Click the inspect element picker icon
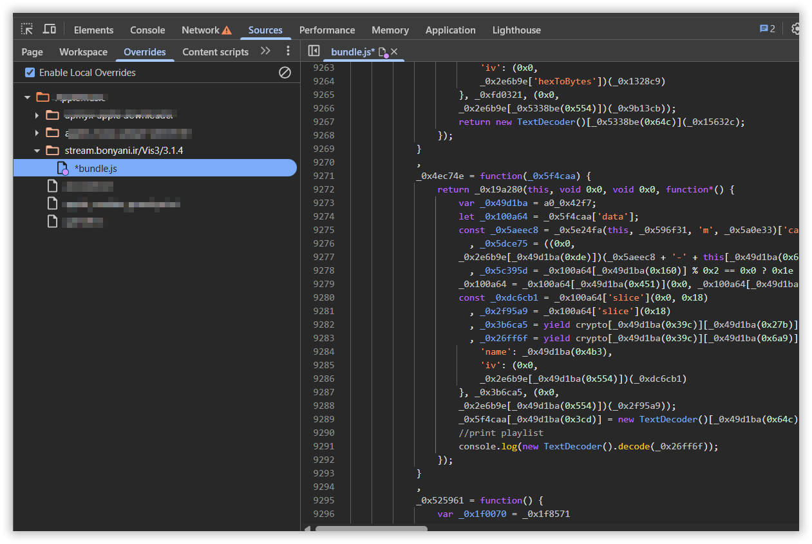The image size is (812, 544). (26, 30)
